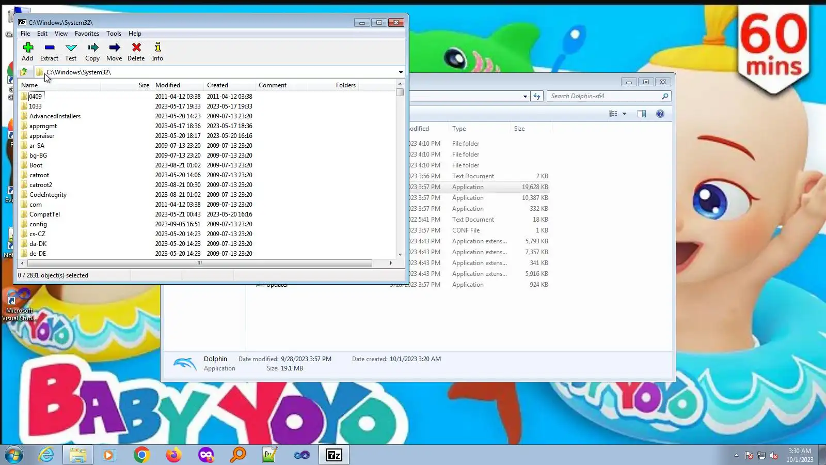Select the 0409 folder
The height and width of the screenshot is (465, 826).
pos(35,97)
